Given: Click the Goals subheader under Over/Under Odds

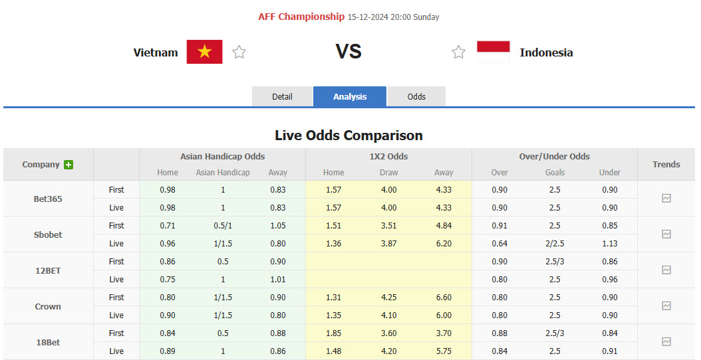Looking at the screenshot, I should [x=555, y=173].
